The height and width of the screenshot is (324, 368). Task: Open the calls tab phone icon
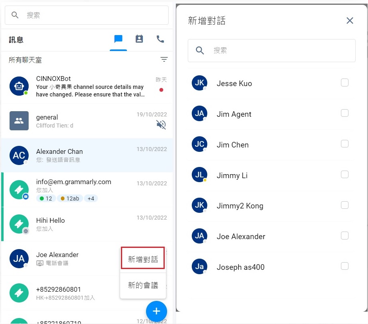click(160, 39)
